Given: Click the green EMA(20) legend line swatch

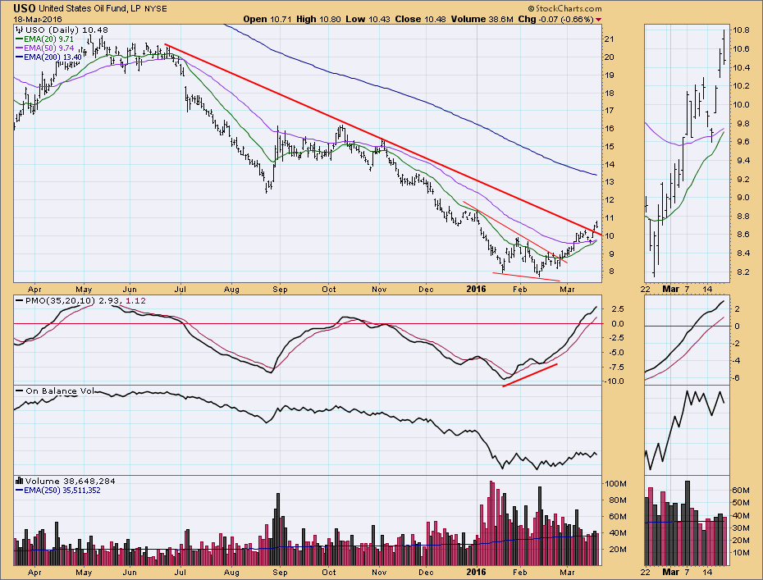Looking at the screenshot, I should tap(19, 39).
